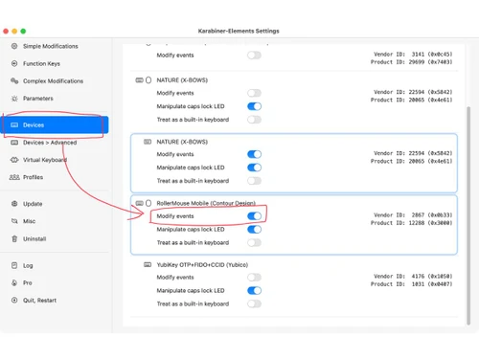This screenshot has height=359, width=479.
Task: Click the Log document icon
Action: point(14,265)
